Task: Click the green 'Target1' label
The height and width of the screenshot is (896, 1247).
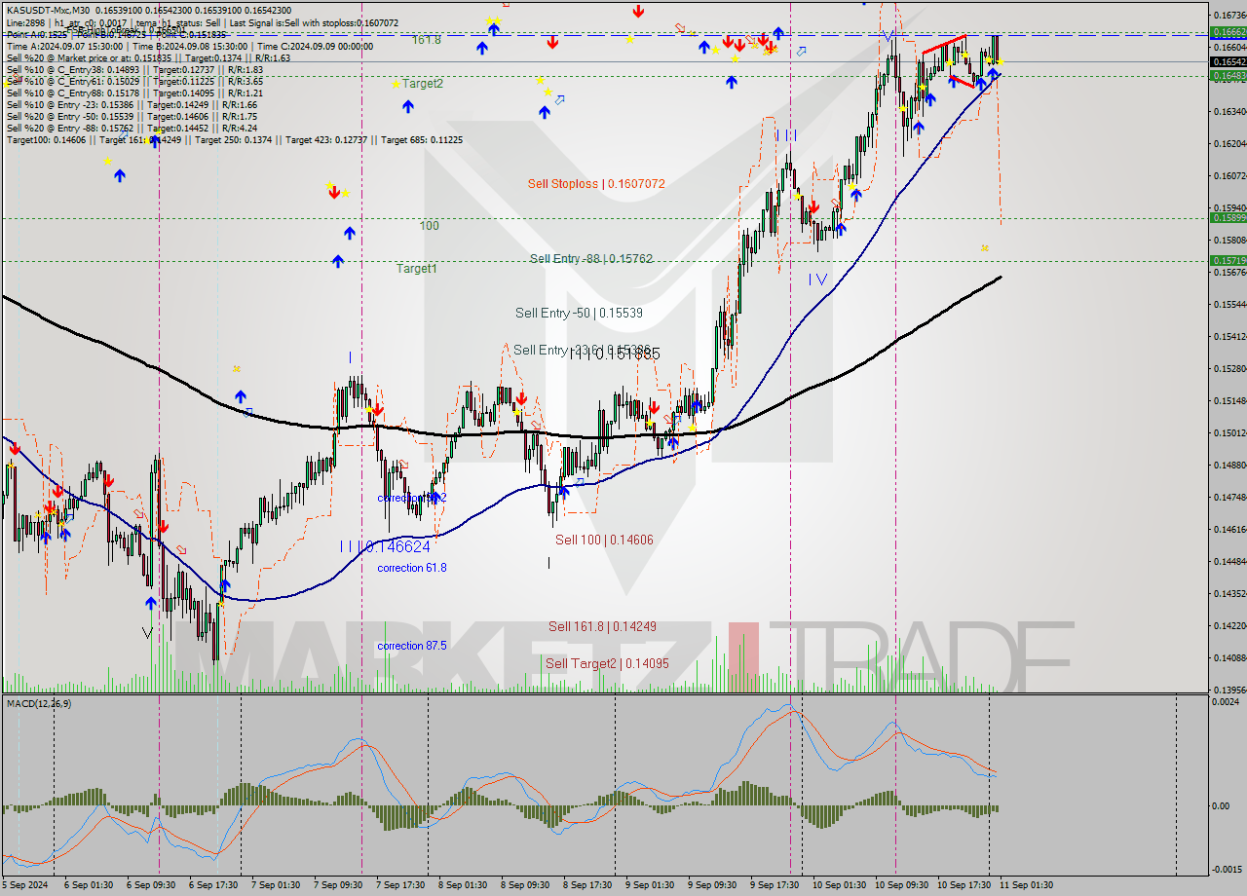Action: point(416,268)
